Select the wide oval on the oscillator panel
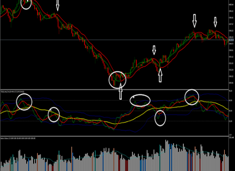This screenshot has width=235, height=171. click(140, 100)
